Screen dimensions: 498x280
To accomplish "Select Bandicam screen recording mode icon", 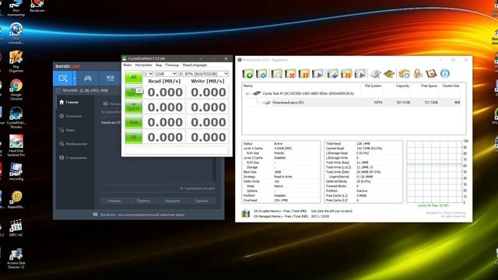I will coord(63,78).
